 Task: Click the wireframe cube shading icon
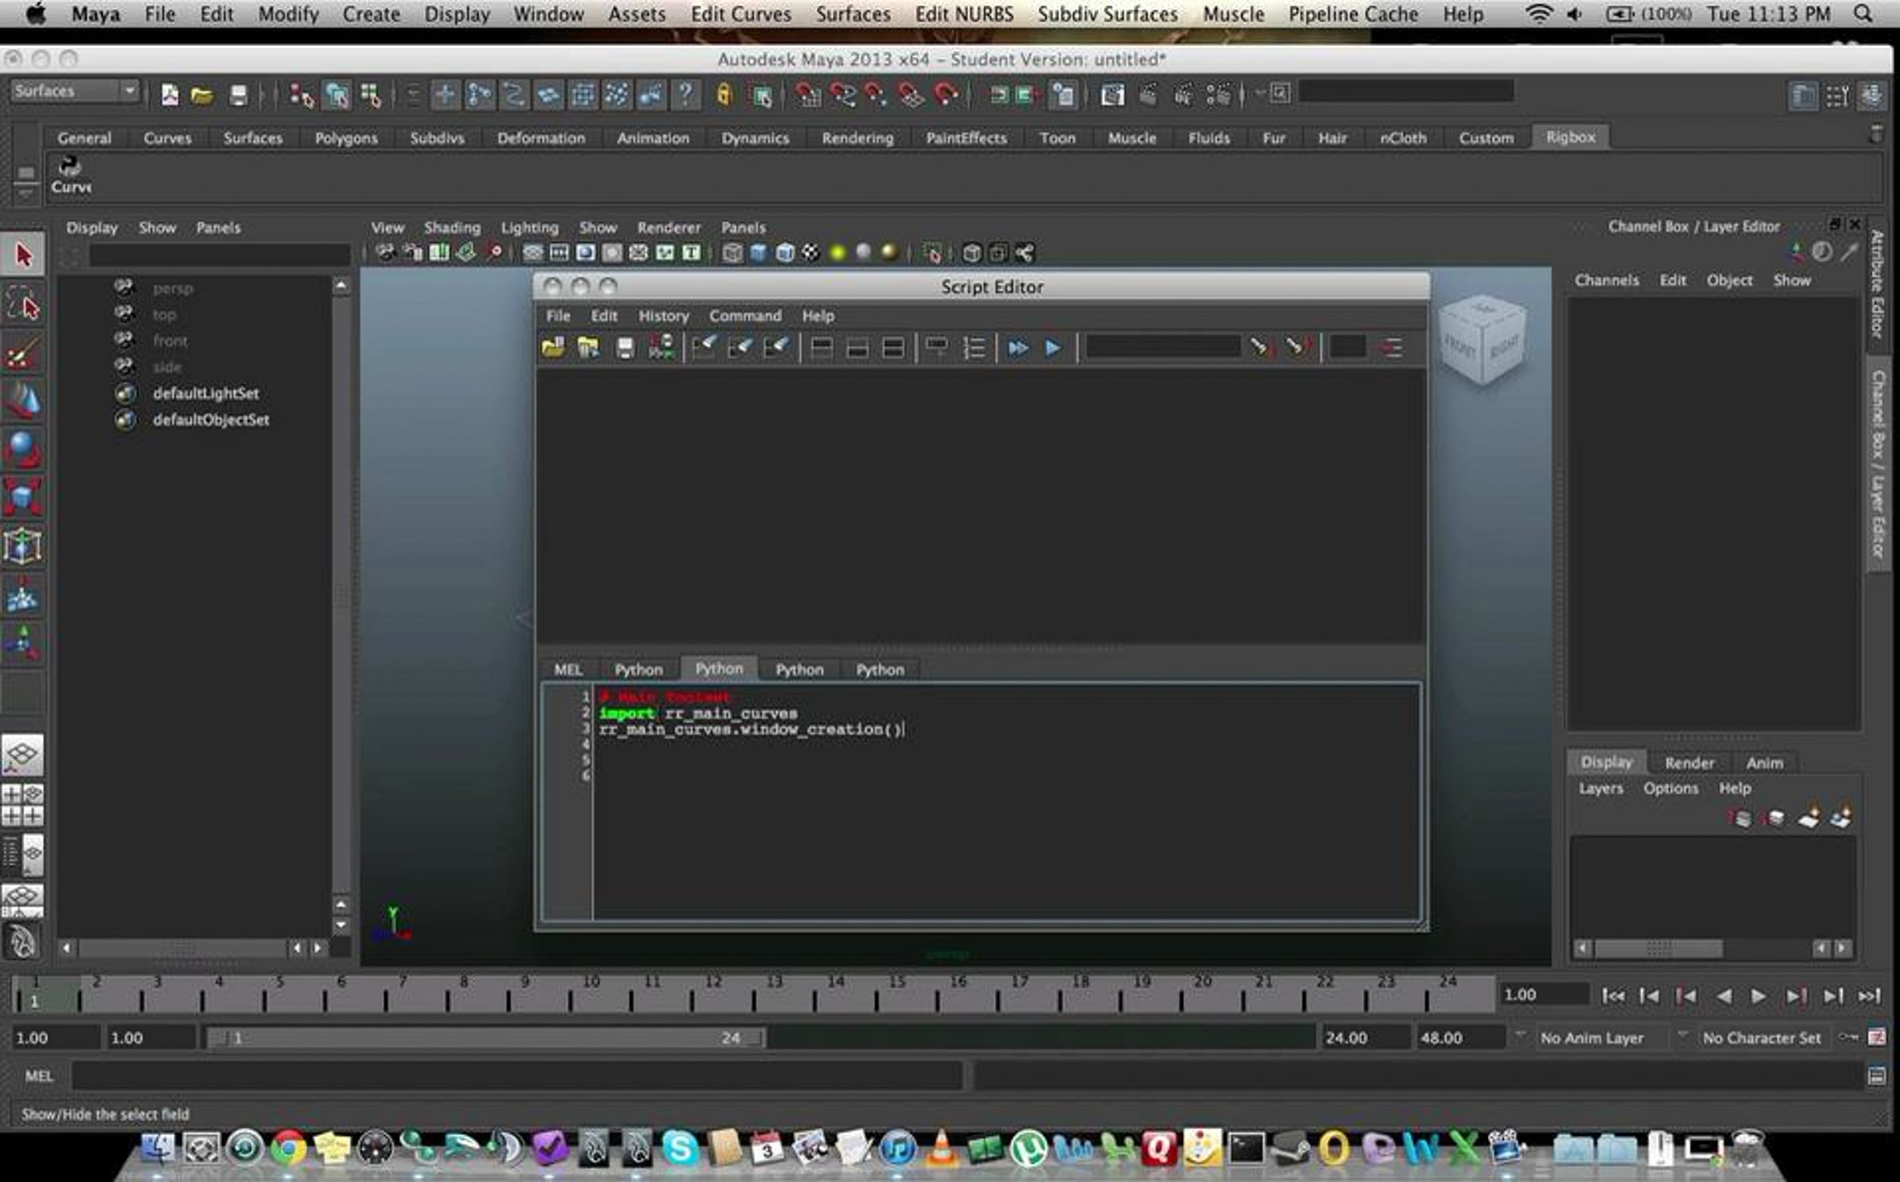click(732, 253)
